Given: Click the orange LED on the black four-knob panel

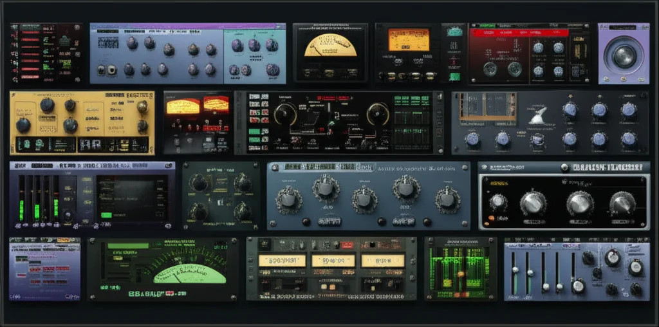Looking at the screenshot, I should click(x=491, y=218).
